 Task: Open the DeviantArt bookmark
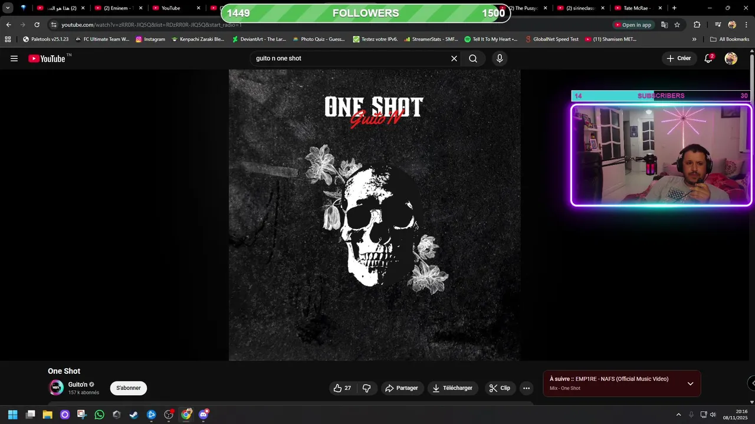259,39
